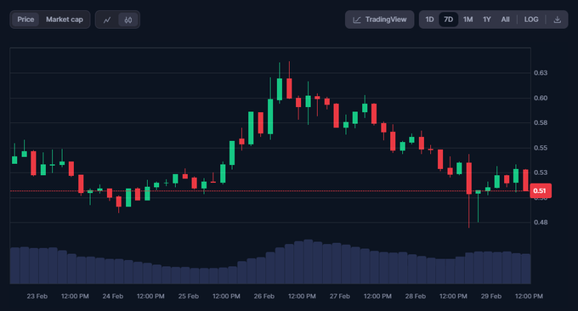Click the 0.48 price axis label
Screen dimensions: 578x311
[541, 222]
